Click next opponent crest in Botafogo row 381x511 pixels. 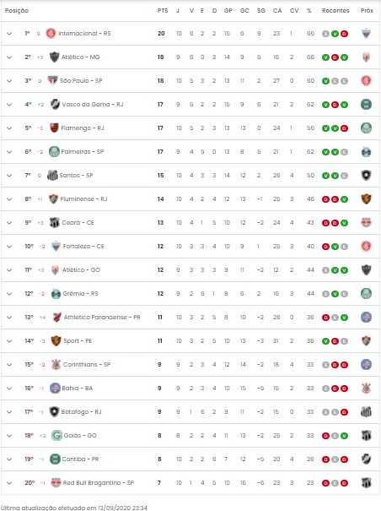(366, 412)
